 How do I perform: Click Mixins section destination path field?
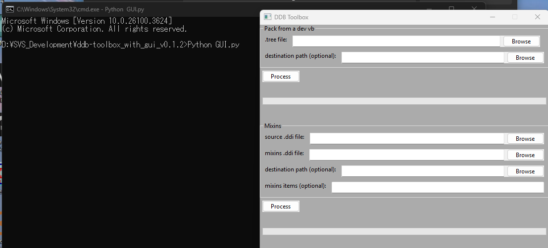[x=423, y=171]
